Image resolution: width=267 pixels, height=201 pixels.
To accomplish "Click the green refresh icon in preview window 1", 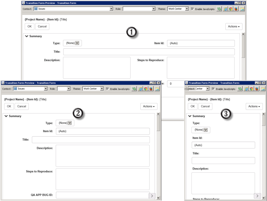I will (x=220, y=9).
